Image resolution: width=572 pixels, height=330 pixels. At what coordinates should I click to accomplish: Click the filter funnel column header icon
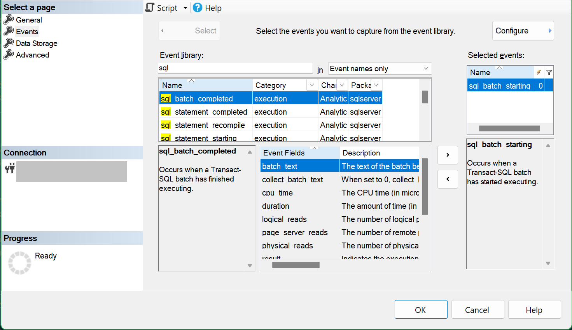[549, 72]
